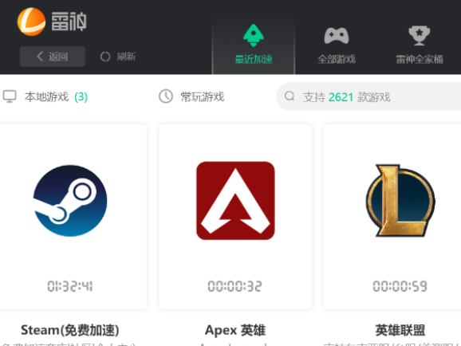Click the magnifier search icon
Viewport: 461px width, 346px height.
click(290, 96)
